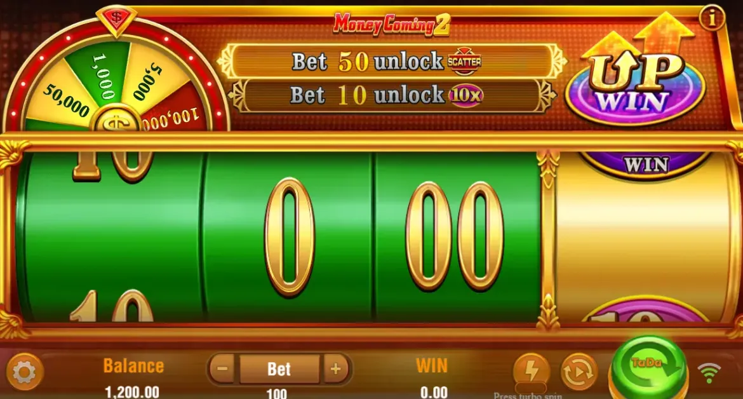Click the purple 10x multiplier icon
The height and width of the screenshot is (399, 743).
[x=465, y=95]
